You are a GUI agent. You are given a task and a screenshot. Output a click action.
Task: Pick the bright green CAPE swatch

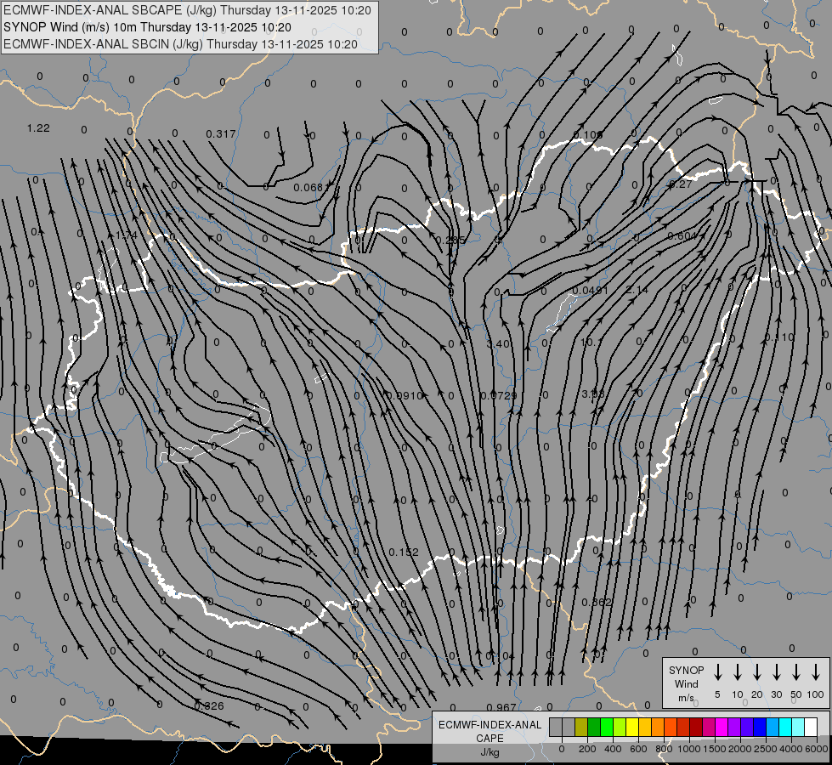point(607,728)
